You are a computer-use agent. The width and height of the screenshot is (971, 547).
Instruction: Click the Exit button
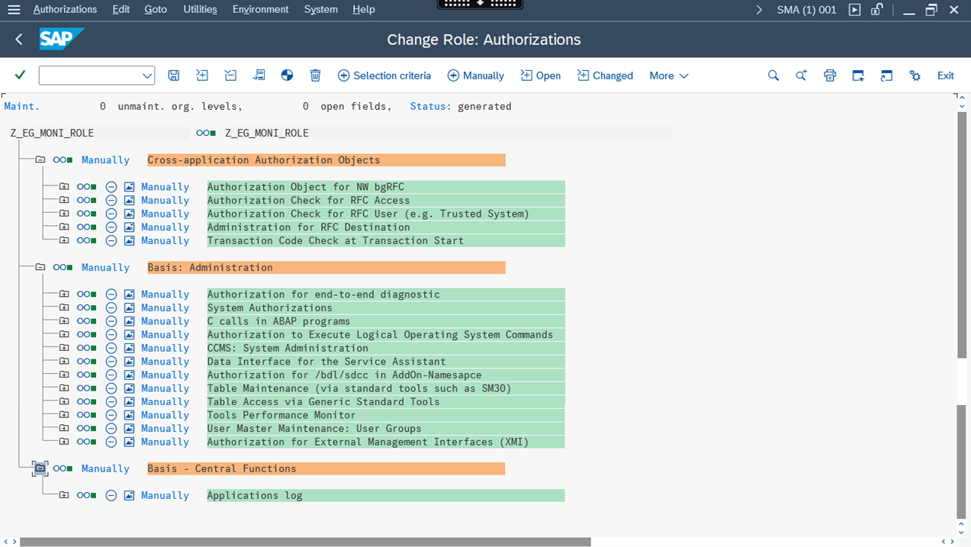[x=945, y=76]
